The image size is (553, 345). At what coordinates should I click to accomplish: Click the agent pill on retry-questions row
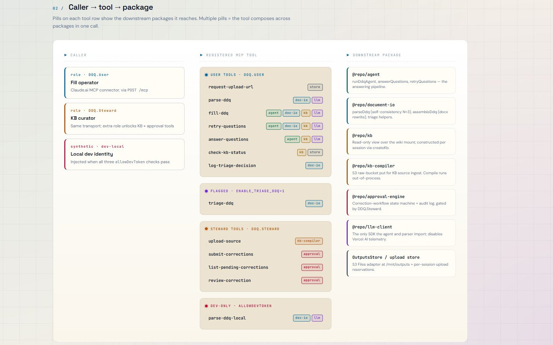pos(273,126)
